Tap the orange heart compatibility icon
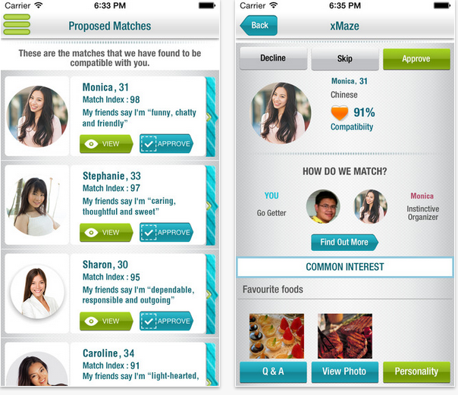The image size is (458, 395). [340, 113]
